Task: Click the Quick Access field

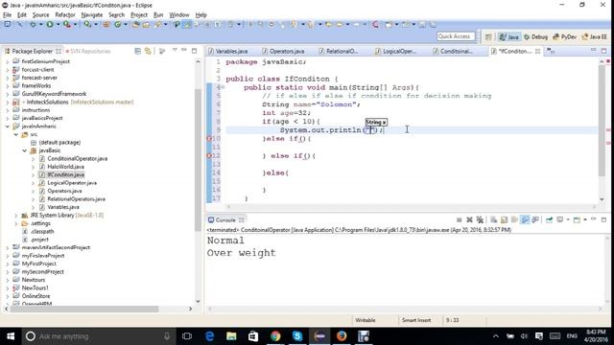Action: 456,36
